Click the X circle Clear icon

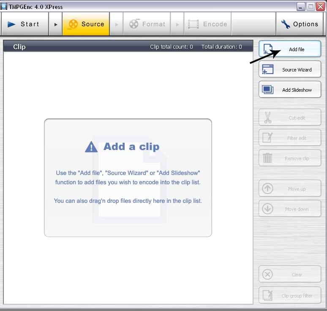click(267, 274)
